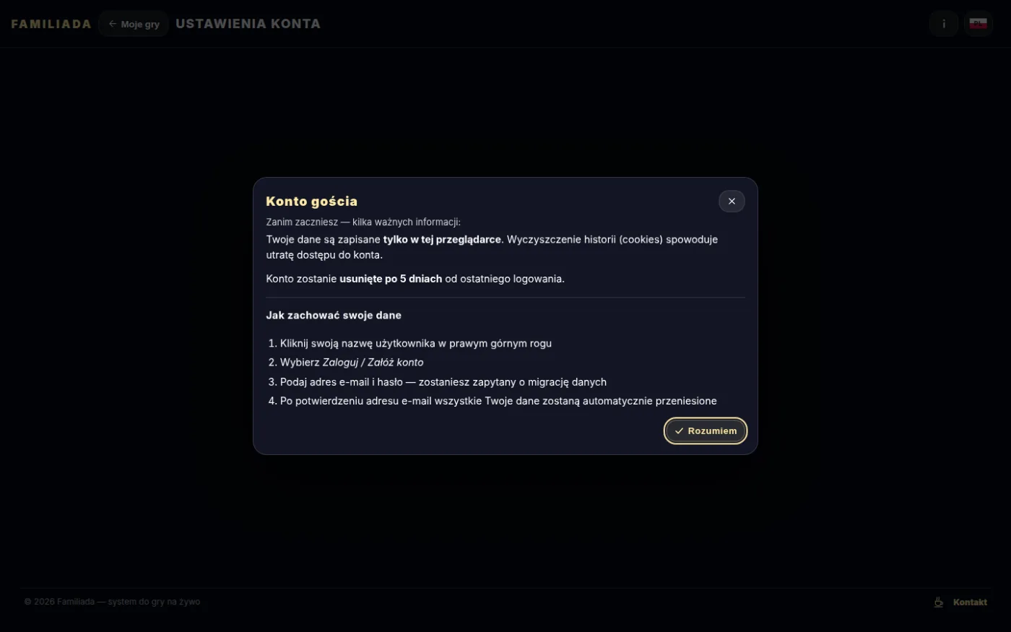Viewport: 1011px width, 632px height.
Task: Open the info "i" button in header
Action: pyautogui.click(x=943, y=24)
